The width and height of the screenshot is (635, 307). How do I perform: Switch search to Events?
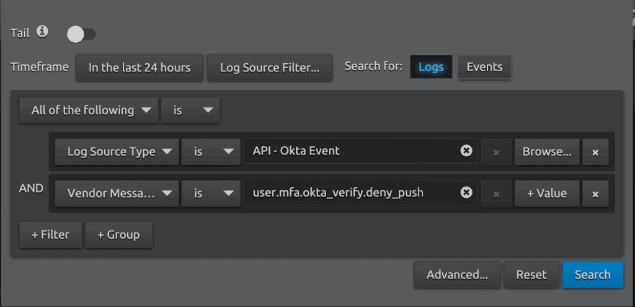[x=484, y=67]
